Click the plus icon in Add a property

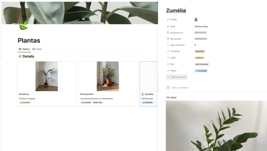pyautogui.click(x=168, y=77)
